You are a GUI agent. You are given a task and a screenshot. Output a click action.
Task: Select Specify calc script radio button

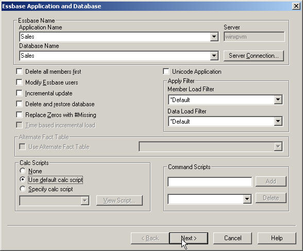(23, 189)
